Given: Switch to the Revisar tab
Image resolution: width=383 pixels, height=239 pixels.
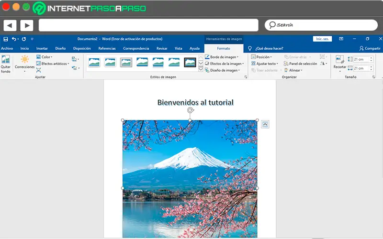Looking at the screenshot, I should pos(162,48).
